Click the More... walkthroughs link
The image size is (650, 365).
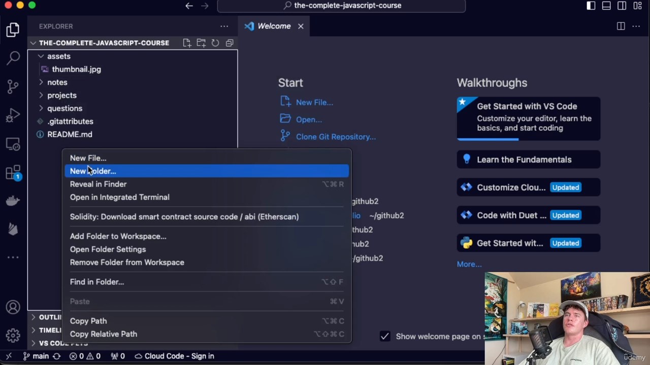(469, 264)
